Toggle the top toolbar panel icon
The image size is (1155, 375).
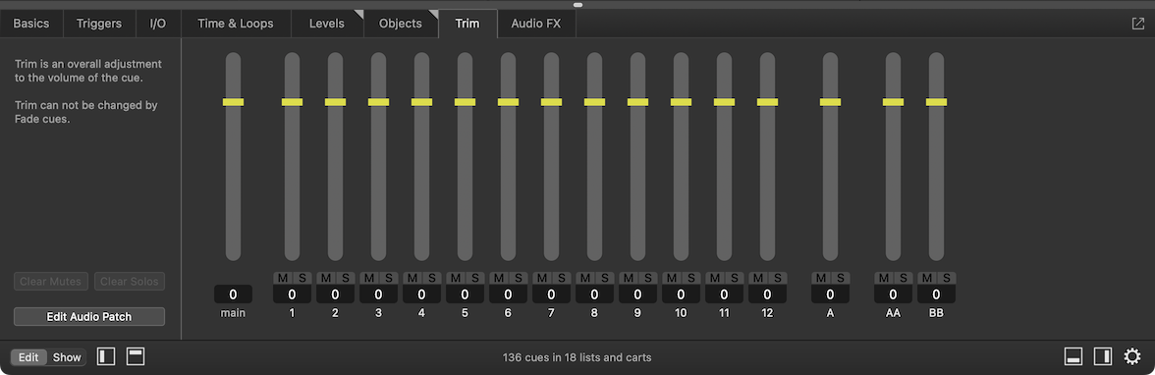click(x=136, y=357)
